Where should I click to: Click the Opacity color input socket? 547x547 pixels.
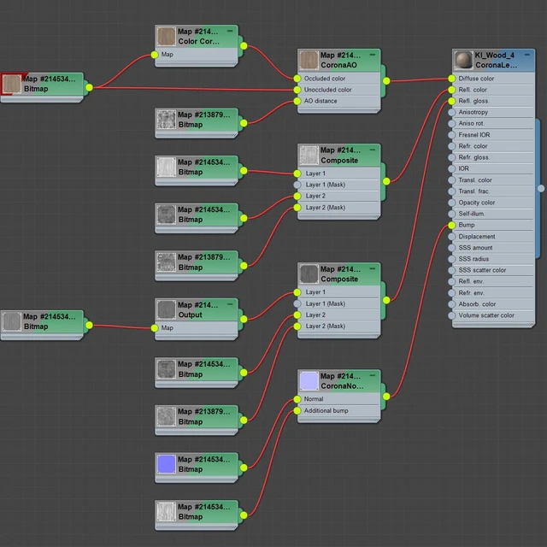tap(452, 203)
